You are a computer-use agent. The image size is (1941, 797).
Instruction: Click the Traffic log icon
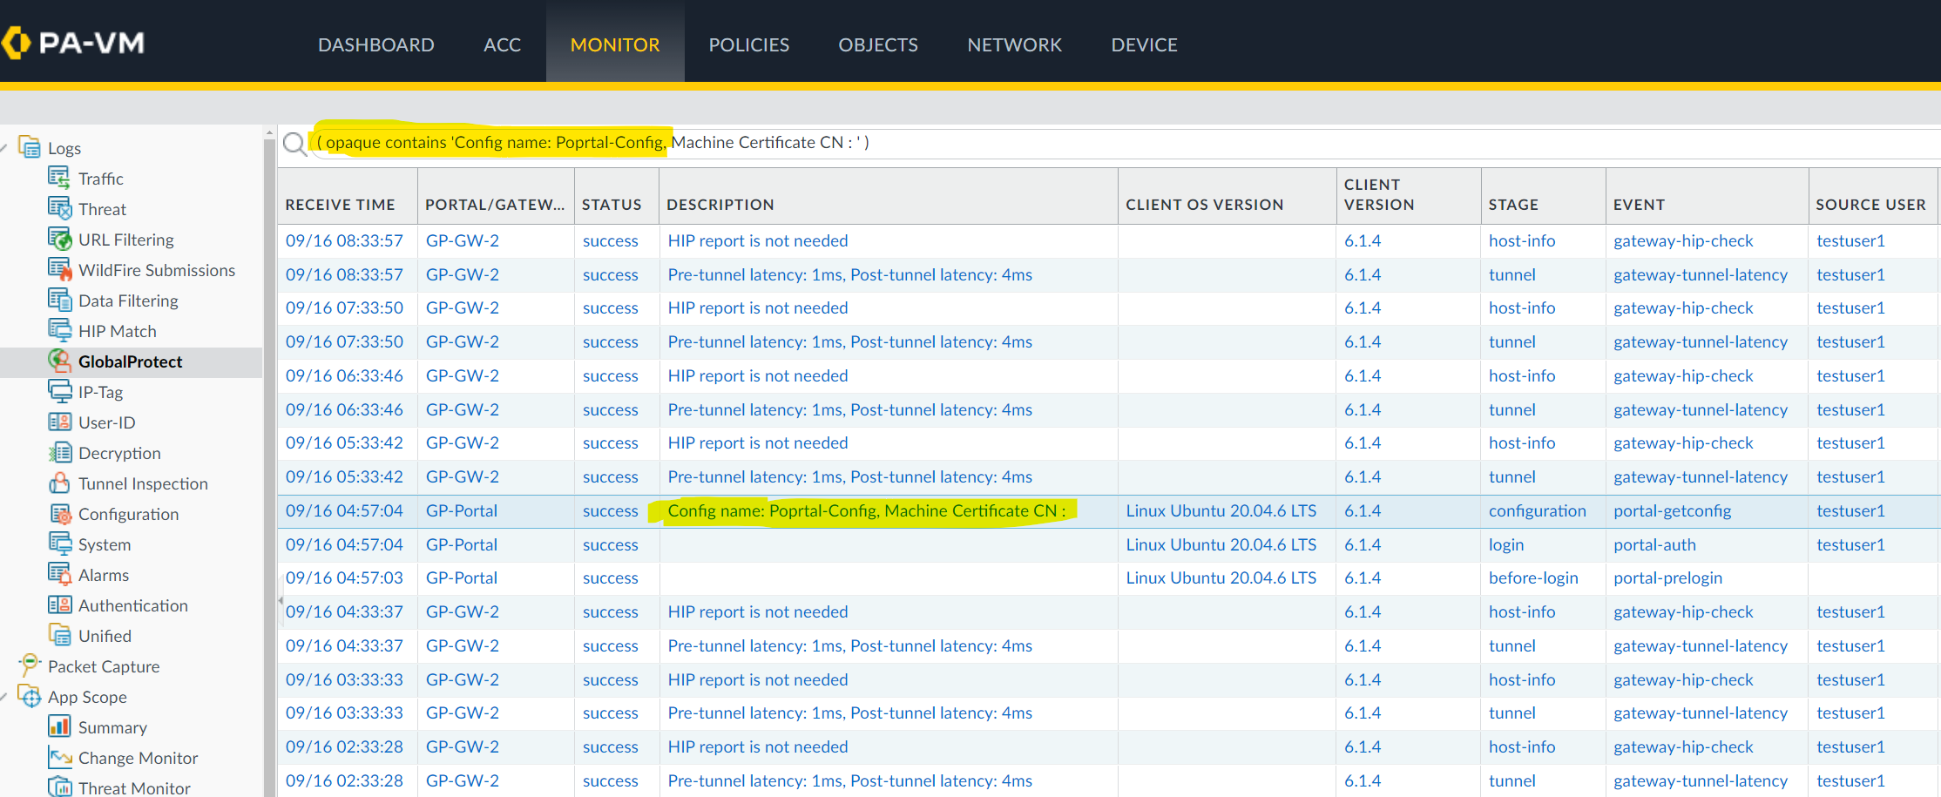[x=59, y=179]
